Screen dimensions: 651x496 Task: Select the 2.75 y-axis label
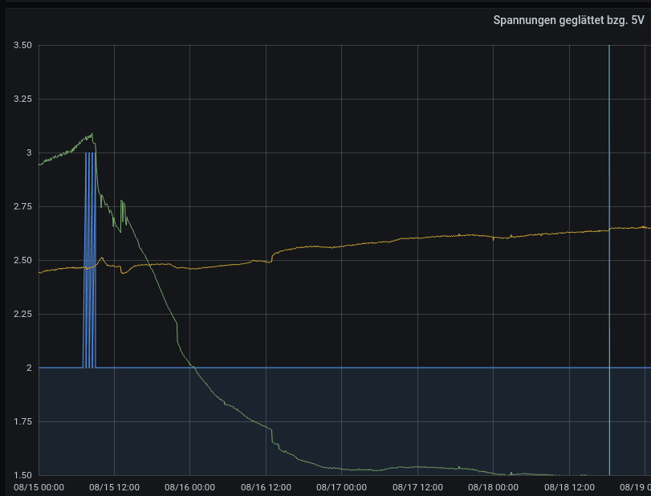click(22, 206)
